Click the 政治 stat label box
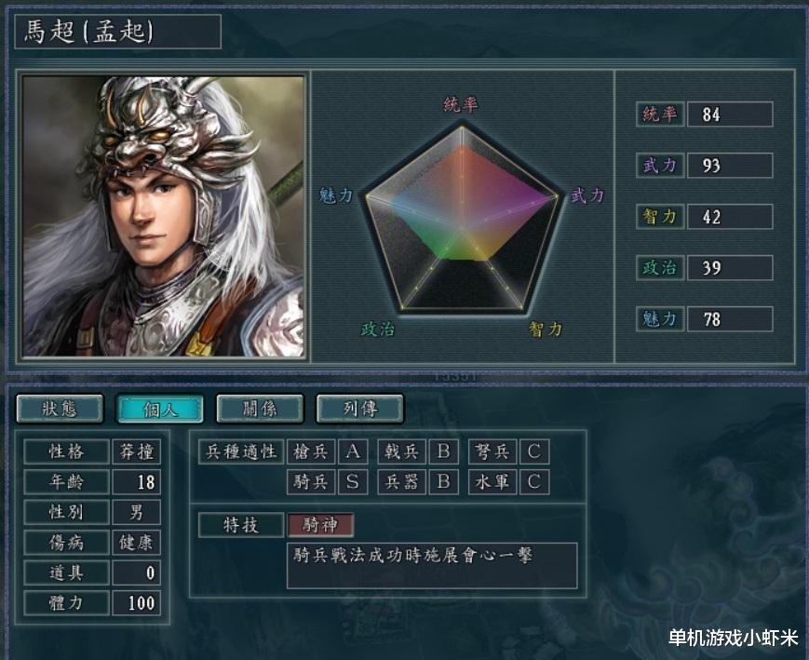 pyautogui.click(x=660, y=267)
